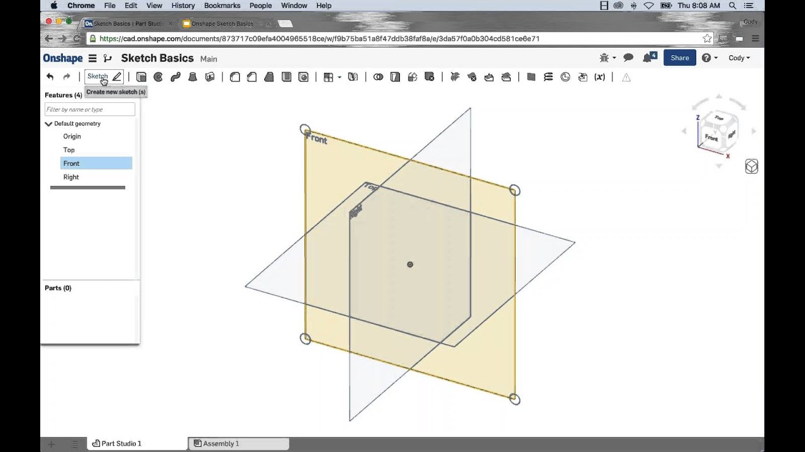805x452 pixels.
Task: Select the Right plane in feature list
Action: tap(71, 177)
